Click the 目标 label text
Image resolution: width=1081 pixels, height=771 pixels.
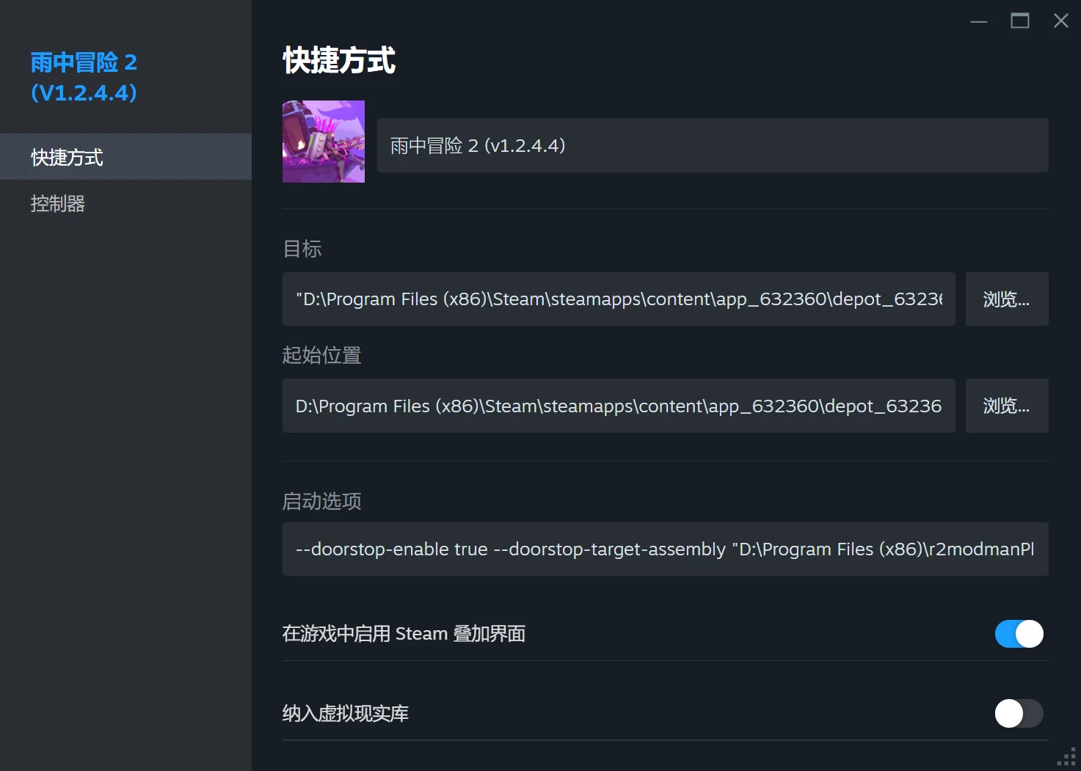tap(302, 249)
